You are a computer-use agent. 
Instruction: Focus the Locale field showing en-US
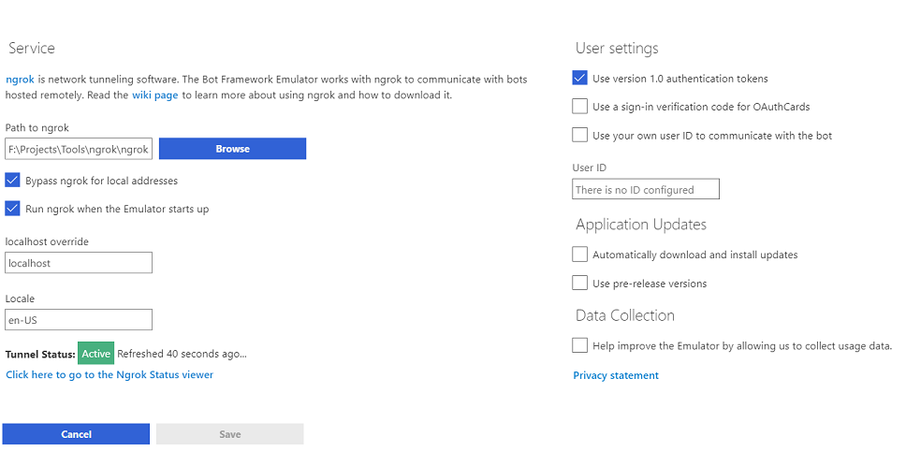(79, 320)
